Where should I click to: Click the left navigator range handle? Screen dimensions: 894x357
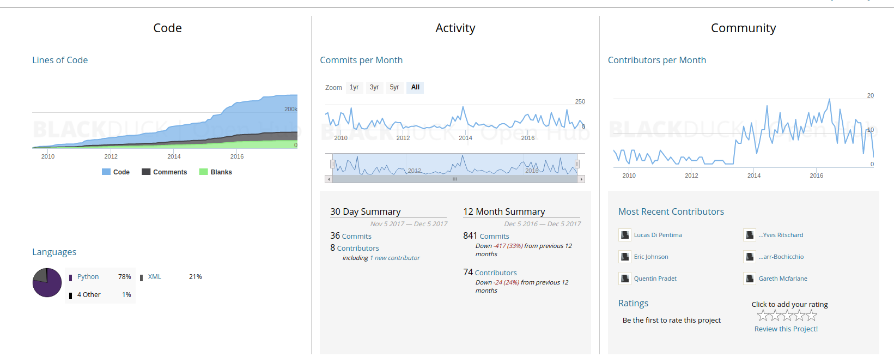332,164
